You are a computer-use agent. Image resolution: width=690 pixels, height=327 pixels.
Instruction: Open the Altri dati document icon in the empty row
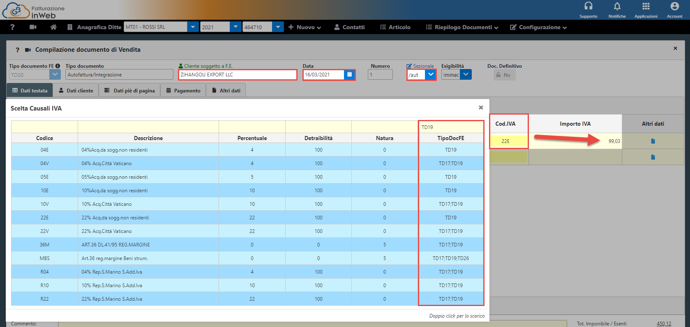(653, 157)
